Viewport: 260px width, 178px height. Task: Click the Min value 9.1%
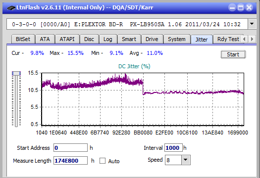point(116,53)
